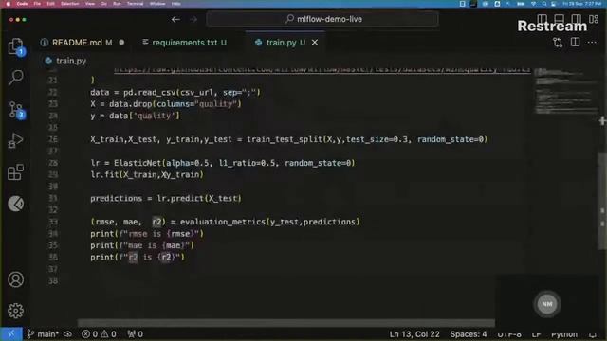Screen dimensions: 607x341
Task: Select Python language mode in status bar
Action: [x=564, y=334]
